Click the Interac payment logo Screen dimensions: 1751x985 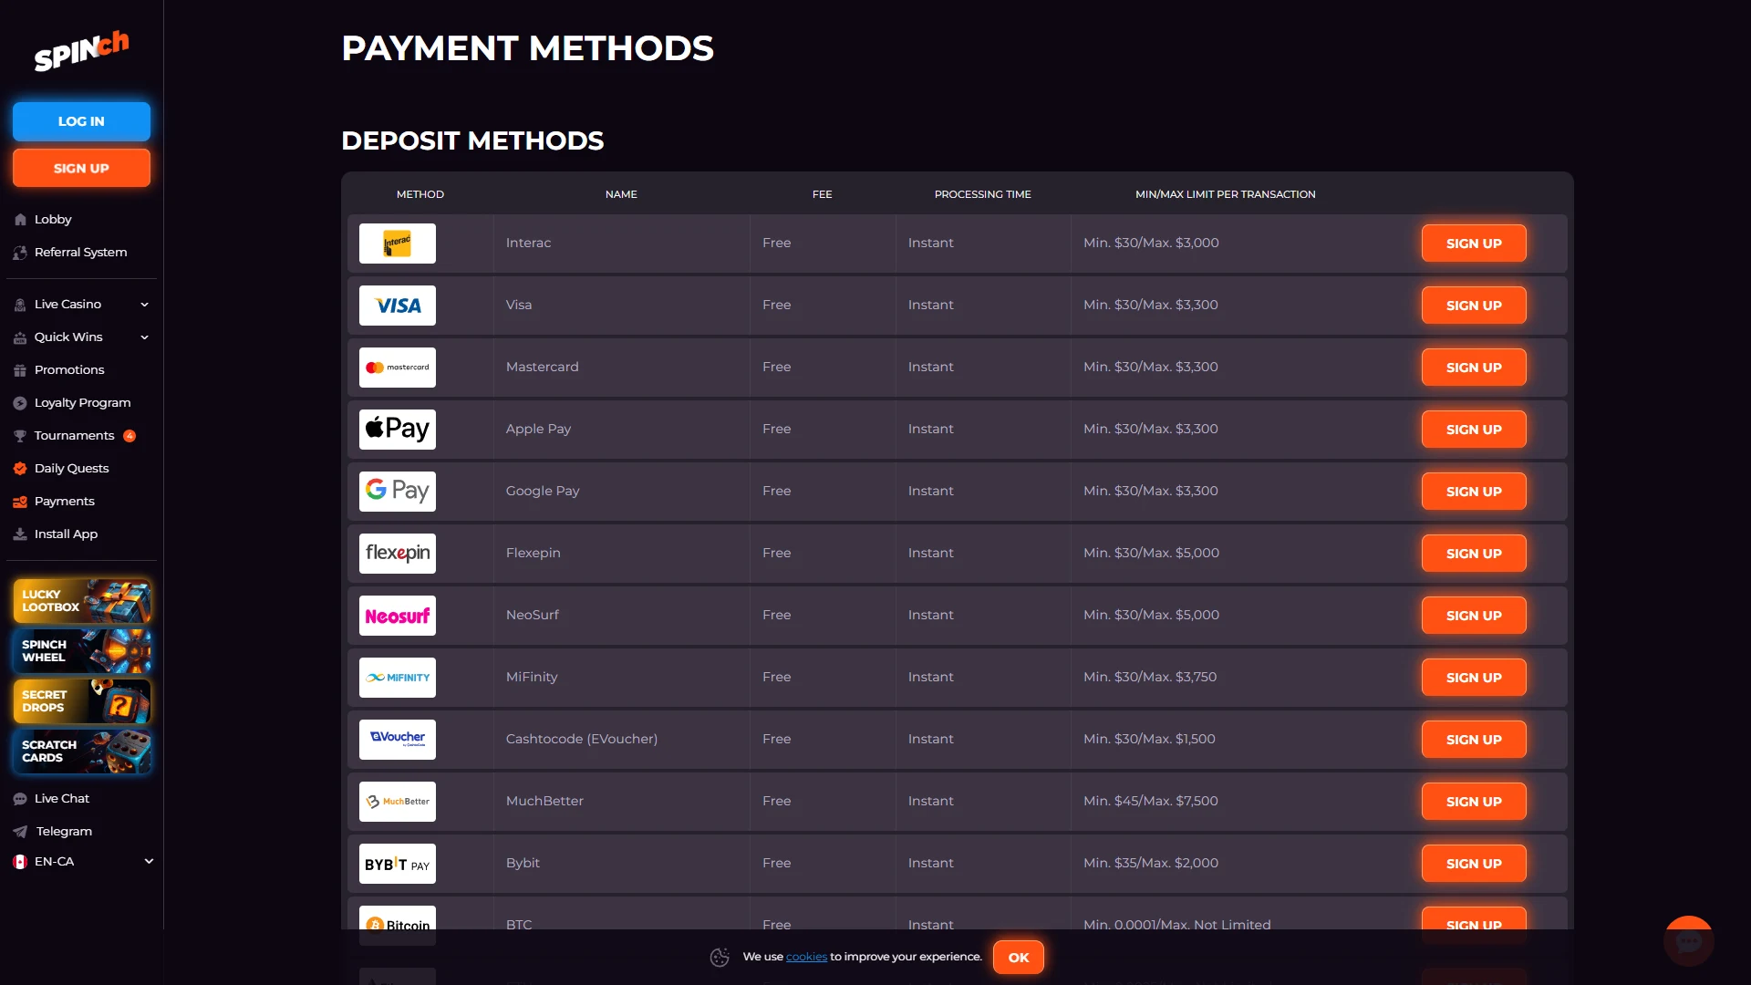click(398, 244)
